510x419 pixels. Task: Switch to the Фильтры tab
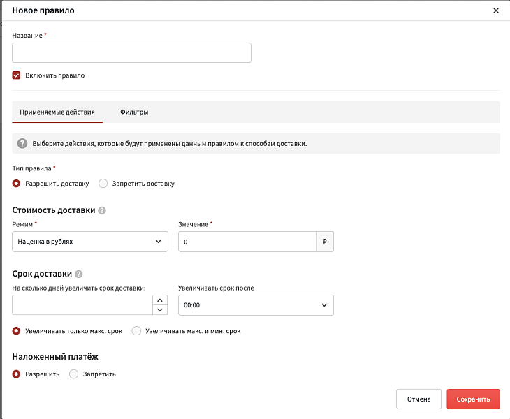point(134,112)
